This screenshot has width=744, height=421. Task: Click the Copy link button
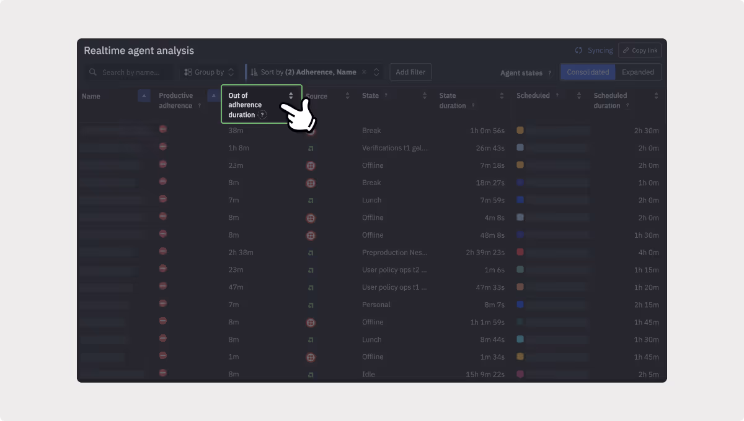tap(640, 51)
